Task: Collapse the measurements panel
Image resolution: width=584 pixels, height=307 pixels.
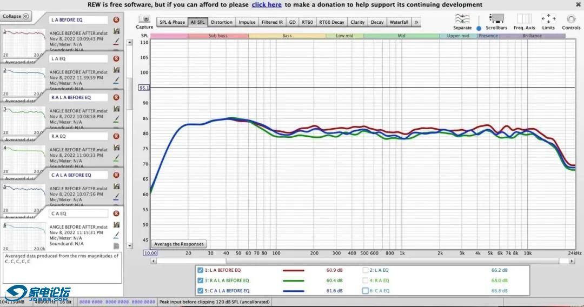Action: 16,16
